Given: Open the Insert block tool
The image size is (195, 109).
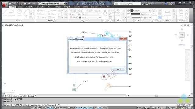Looking at the screenshot, I should tap(118, 13).
